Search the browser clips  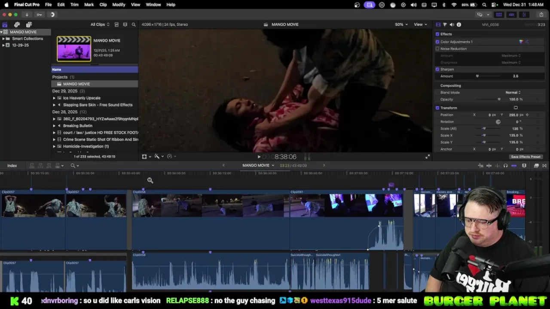134,24
